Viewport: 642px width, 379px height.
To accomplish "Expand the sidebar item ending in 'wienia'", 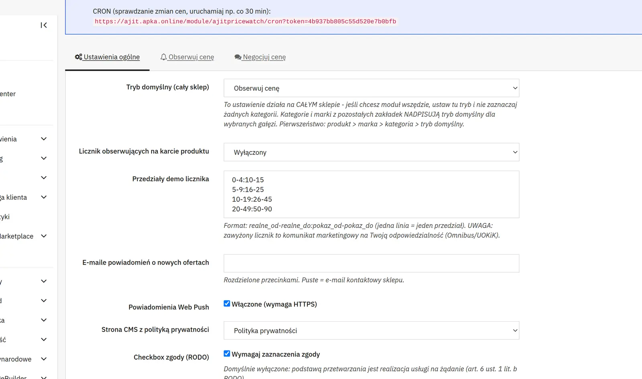I will coord(44,139).
